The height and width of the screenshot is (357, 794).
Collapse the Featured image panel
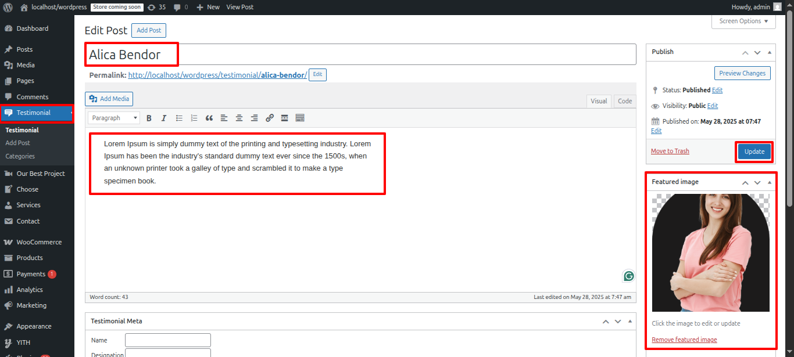click(x=770, y=182)
